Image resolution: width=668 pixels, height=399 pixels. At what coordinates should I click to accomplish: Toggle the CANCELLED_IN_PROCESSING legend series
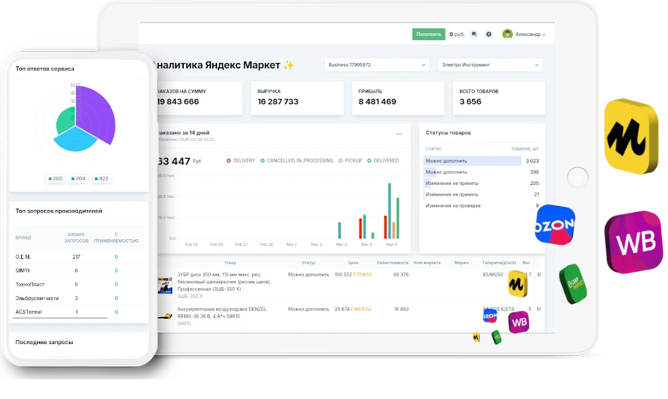coord(296,161)
